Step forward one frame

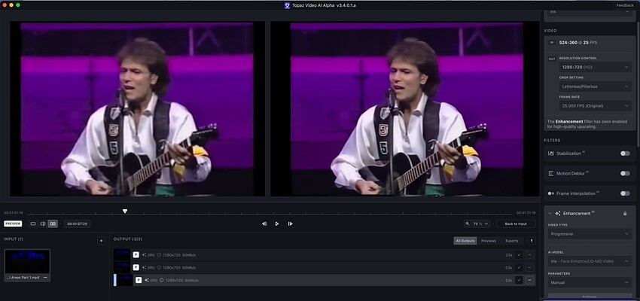coord(290,223)
